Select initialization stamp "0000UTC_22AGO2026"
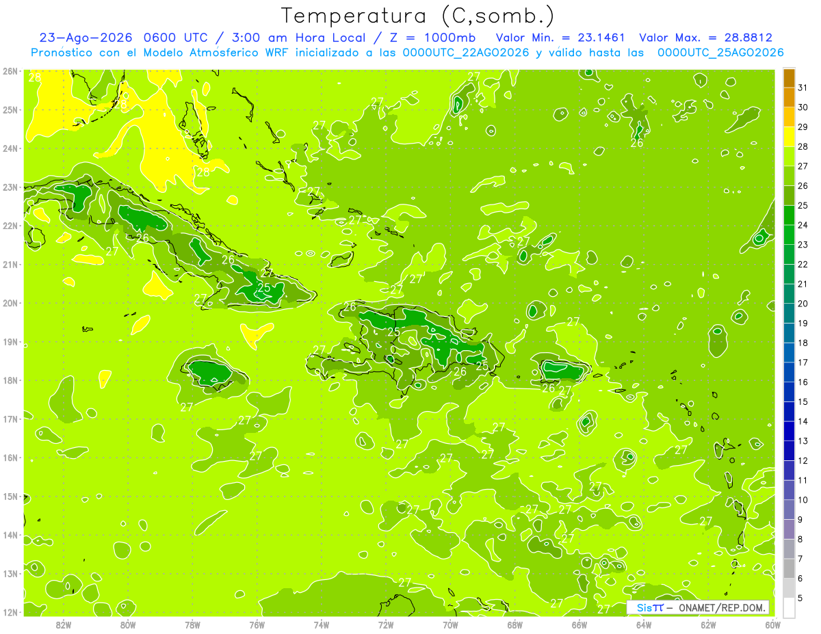The height and width of the screenshot is (634, 821). pos(466,53)
